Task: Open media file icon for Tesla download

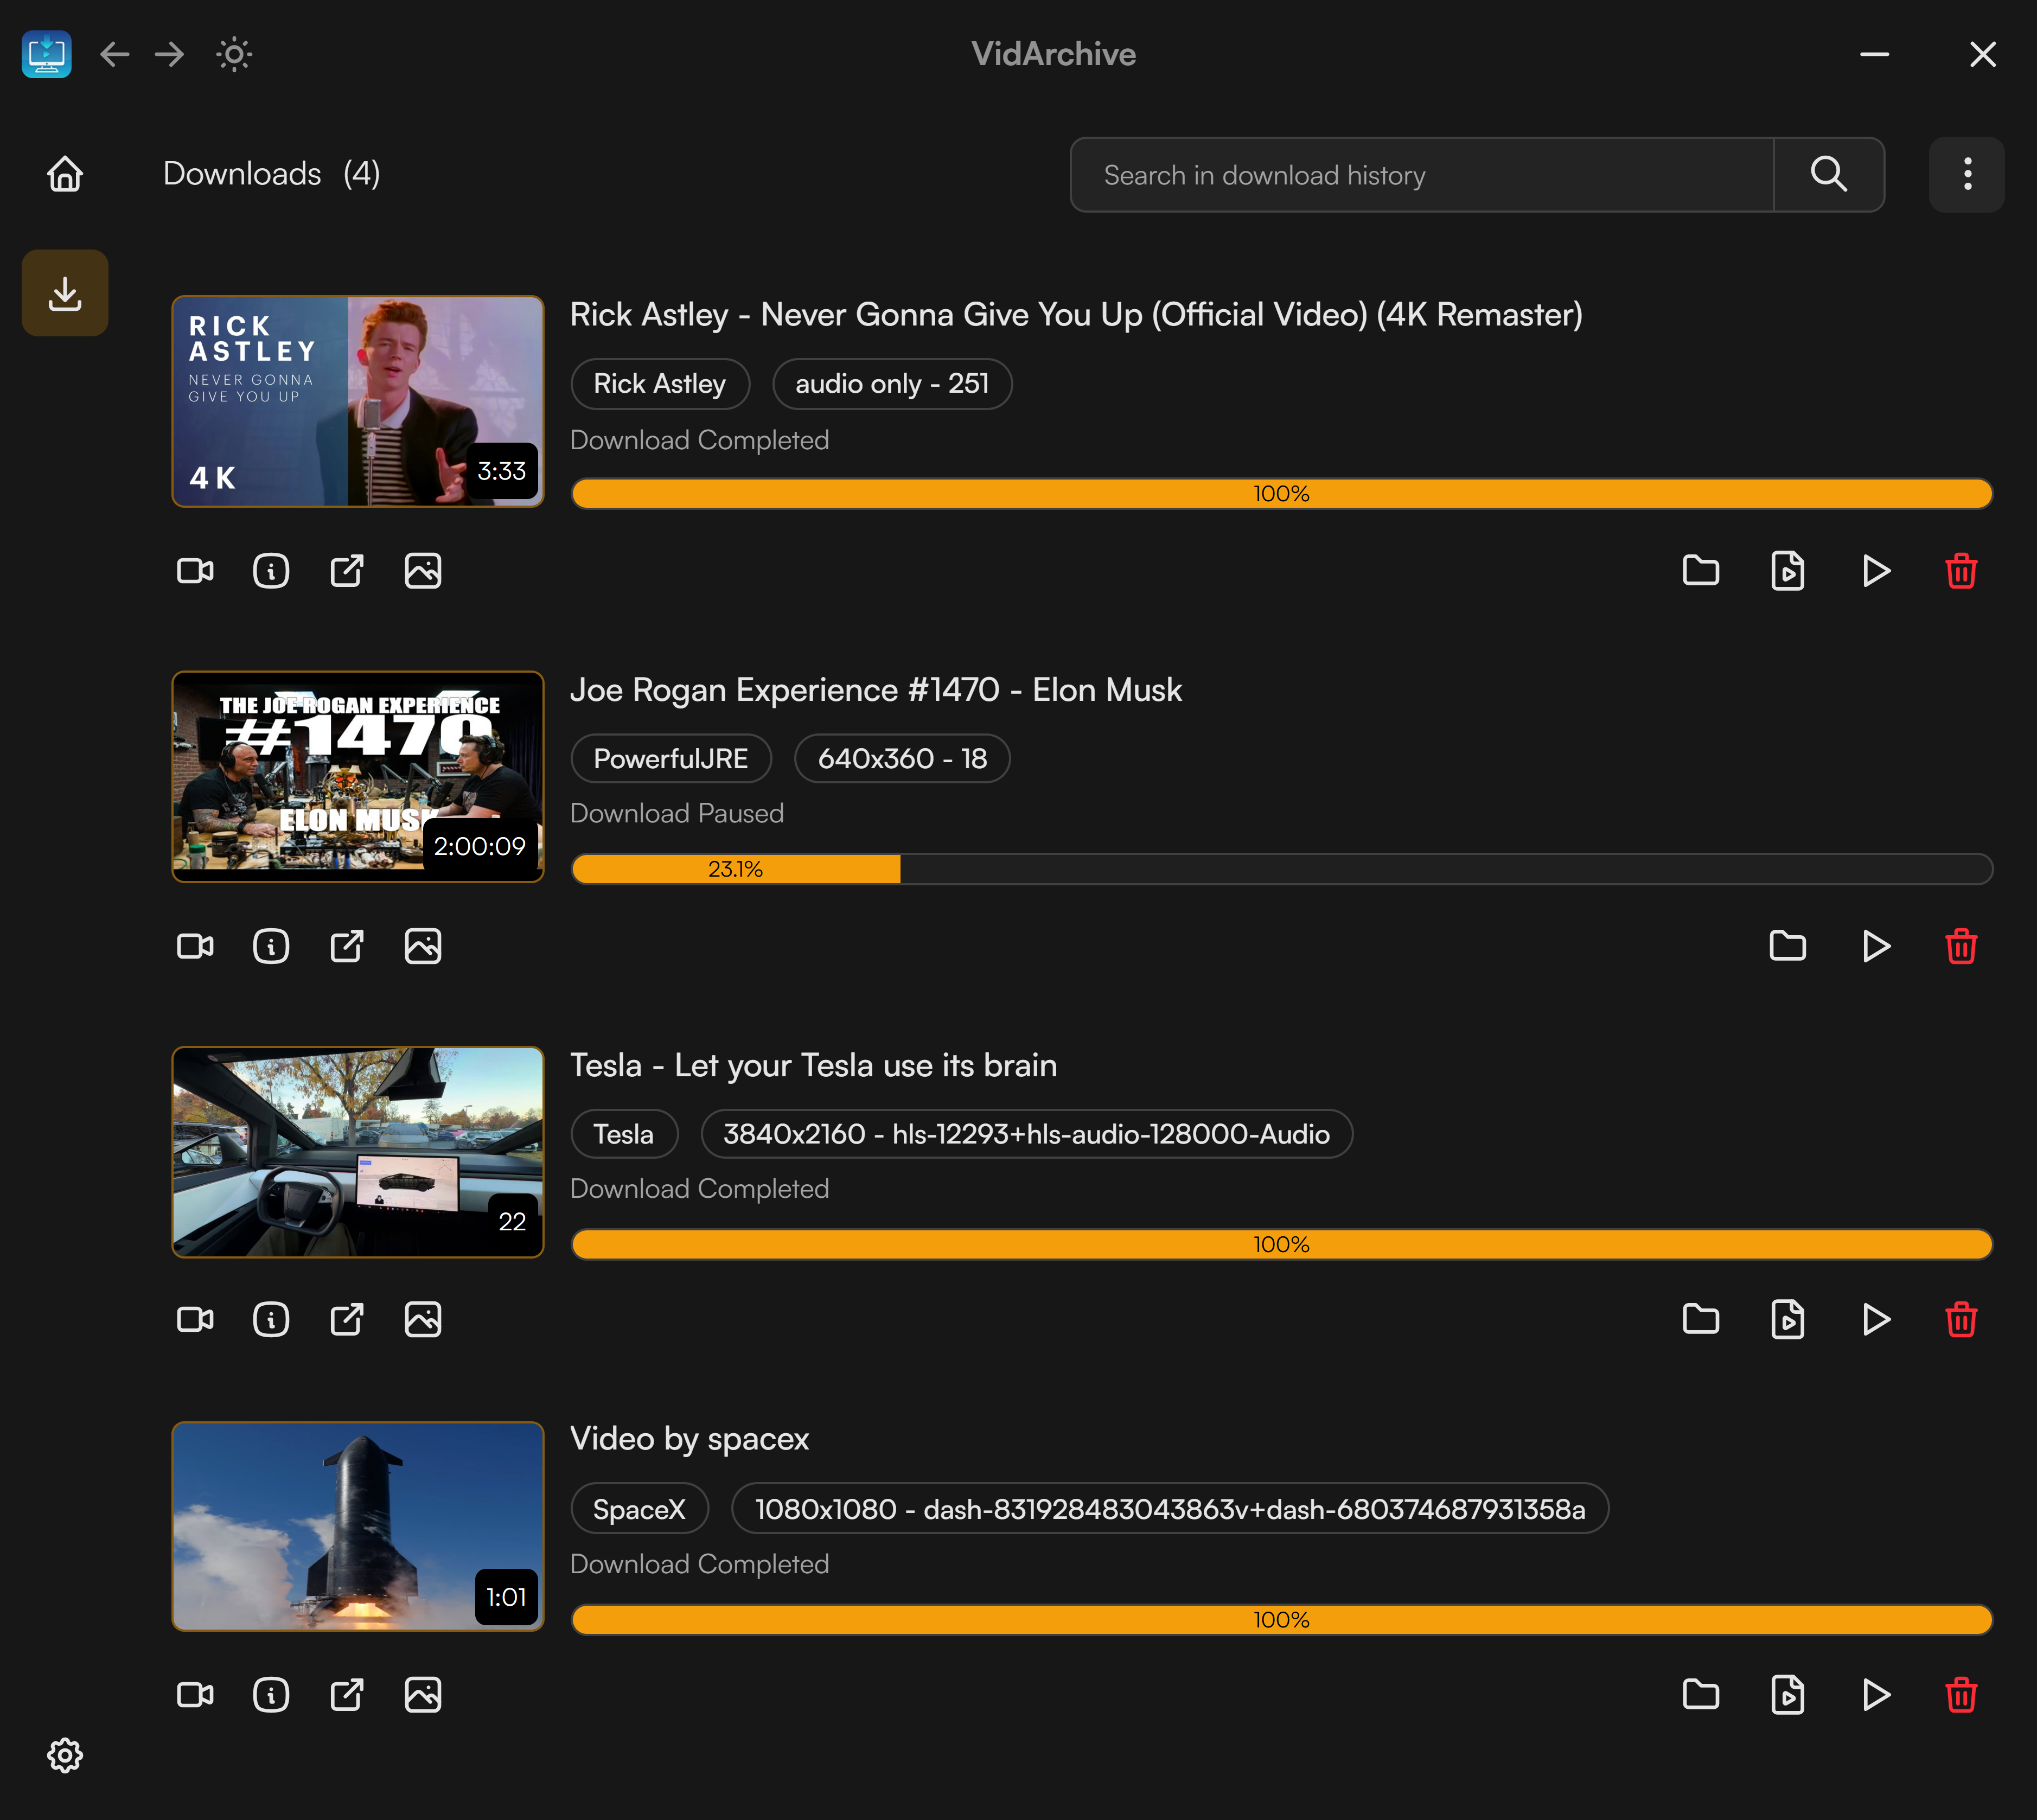Action: (x=1788, y=1319)
